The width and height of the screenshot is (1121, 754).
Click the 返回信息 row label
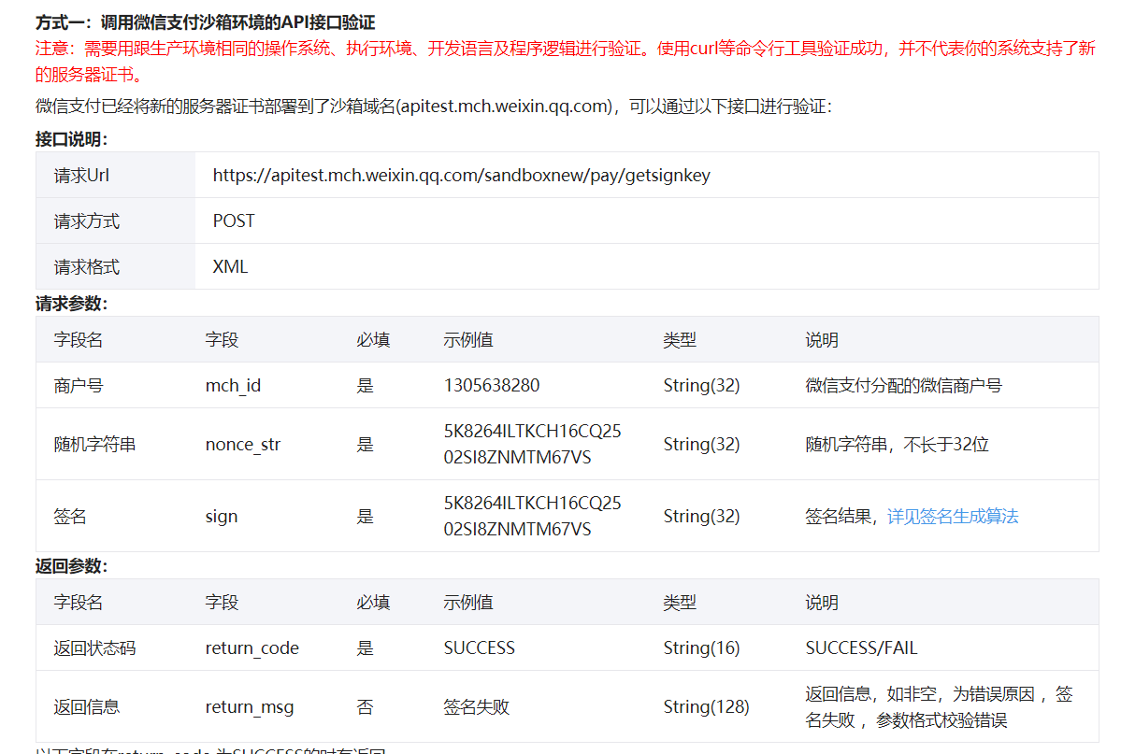[x=87, y=707]
